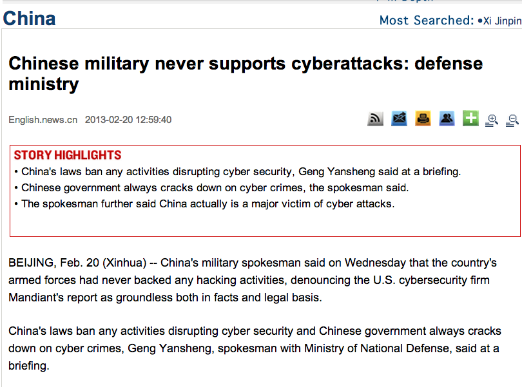Click the STORY HIGHLIGHTS heading
This screenshot has height=387, width=522.
(68, 155)
